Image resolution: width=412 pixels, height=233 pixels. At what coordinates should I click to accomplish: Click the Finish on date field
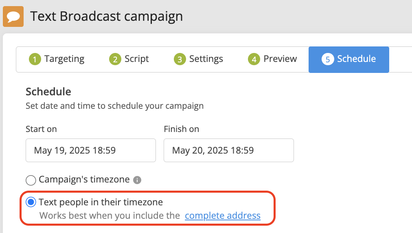(229, 150)
